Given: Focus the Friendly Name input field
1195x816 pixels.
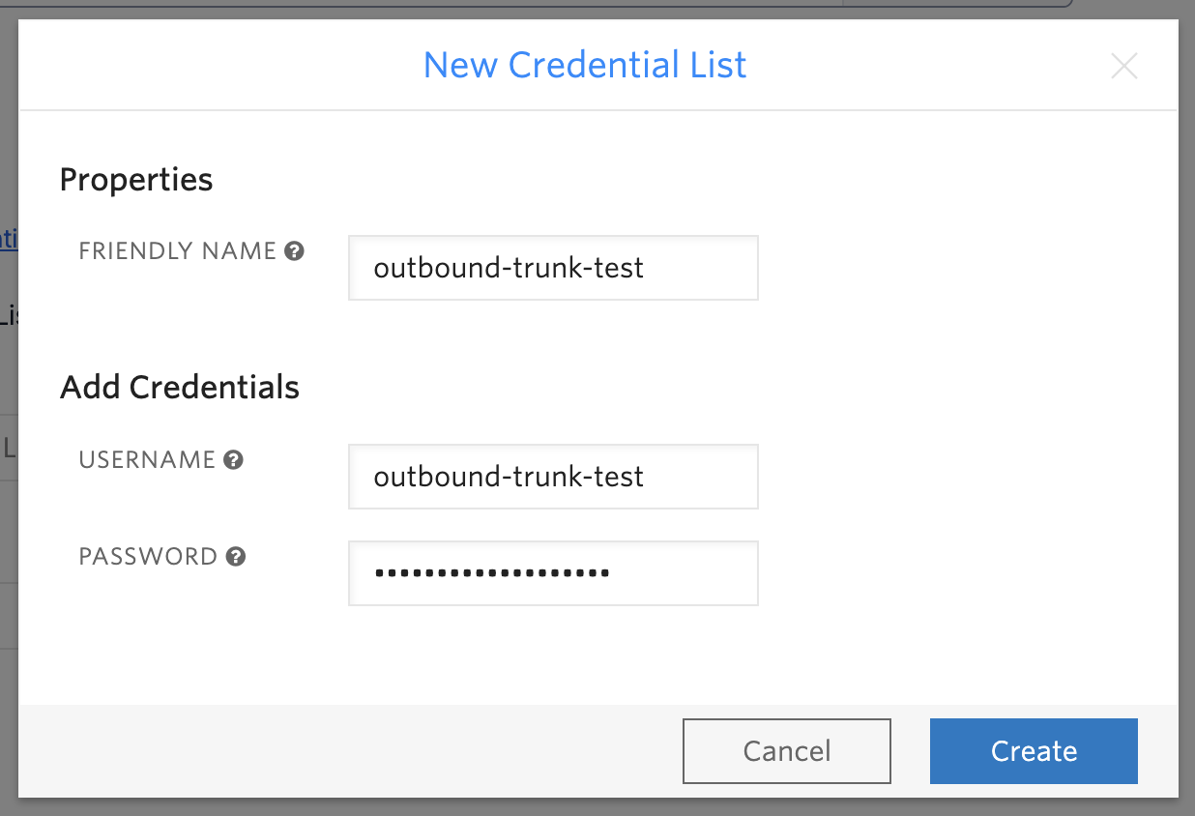Looking at the screenshot, I should tap(553, 268).
